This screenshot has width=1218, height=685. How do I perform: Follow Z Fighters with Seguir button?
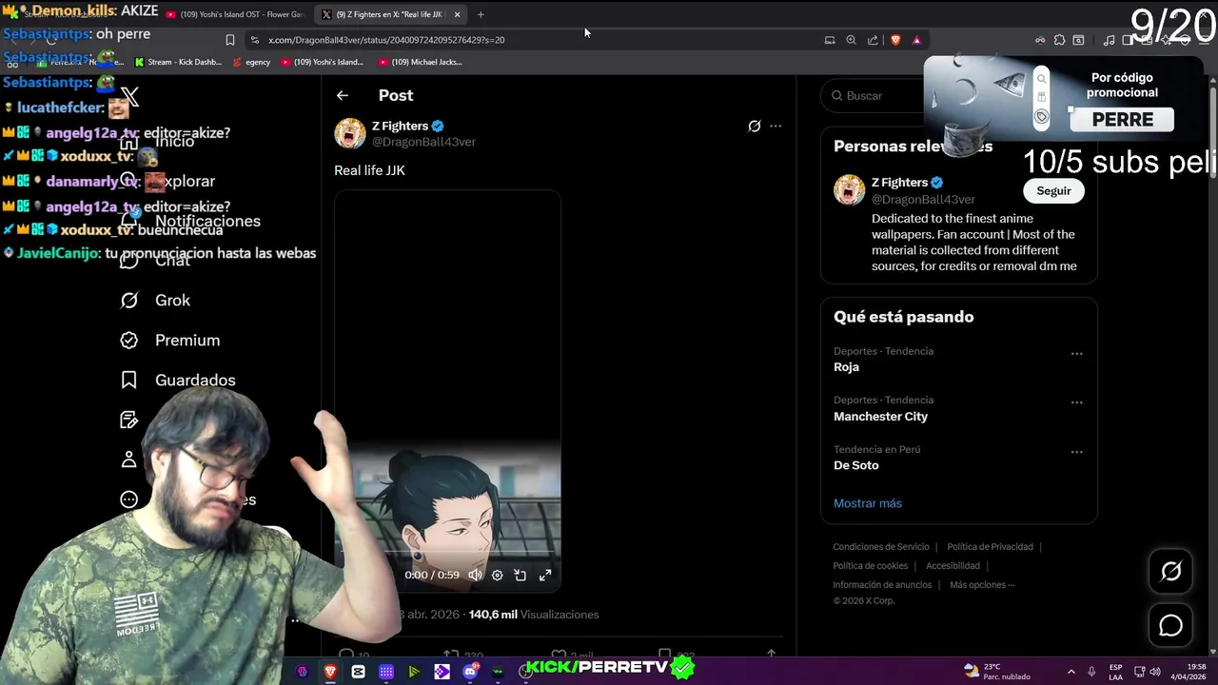[1053, 191]
